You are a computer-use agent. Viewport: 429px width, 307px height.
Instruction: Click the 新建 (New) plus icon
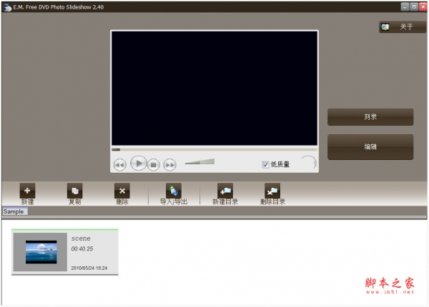click(27, 191)
